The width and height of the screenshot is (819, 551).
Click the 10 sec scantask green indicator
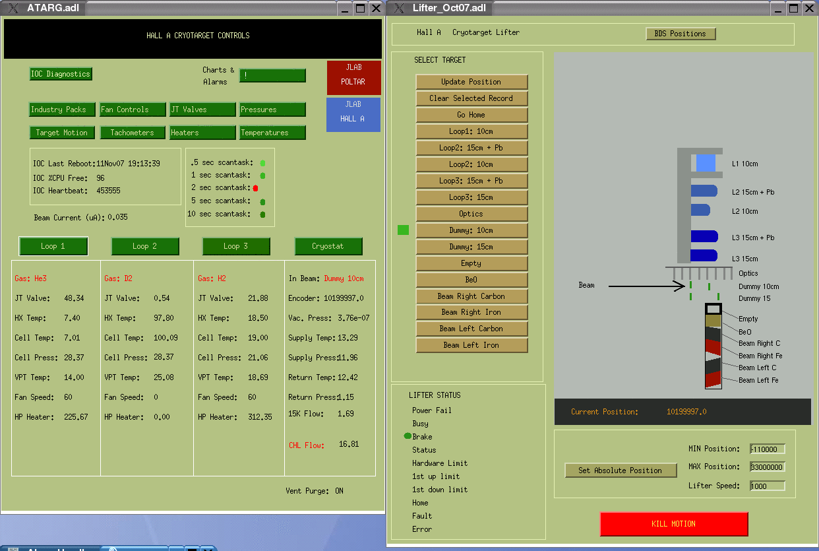[x=262, y=214]
